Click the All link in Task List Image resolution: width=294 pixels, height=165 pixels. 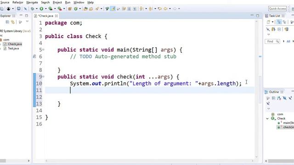click(288, 41)
